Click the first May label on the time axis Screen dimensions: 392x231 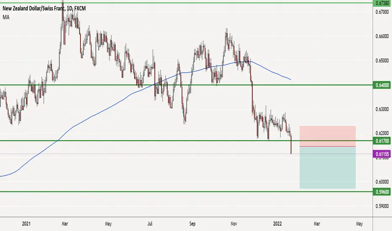tap(108, 224)
